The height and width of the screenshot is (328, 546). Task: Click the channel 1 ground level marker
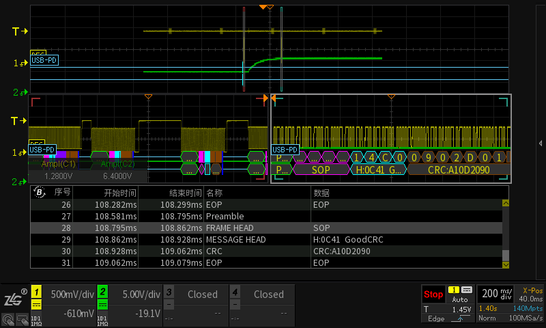(20, 64)
